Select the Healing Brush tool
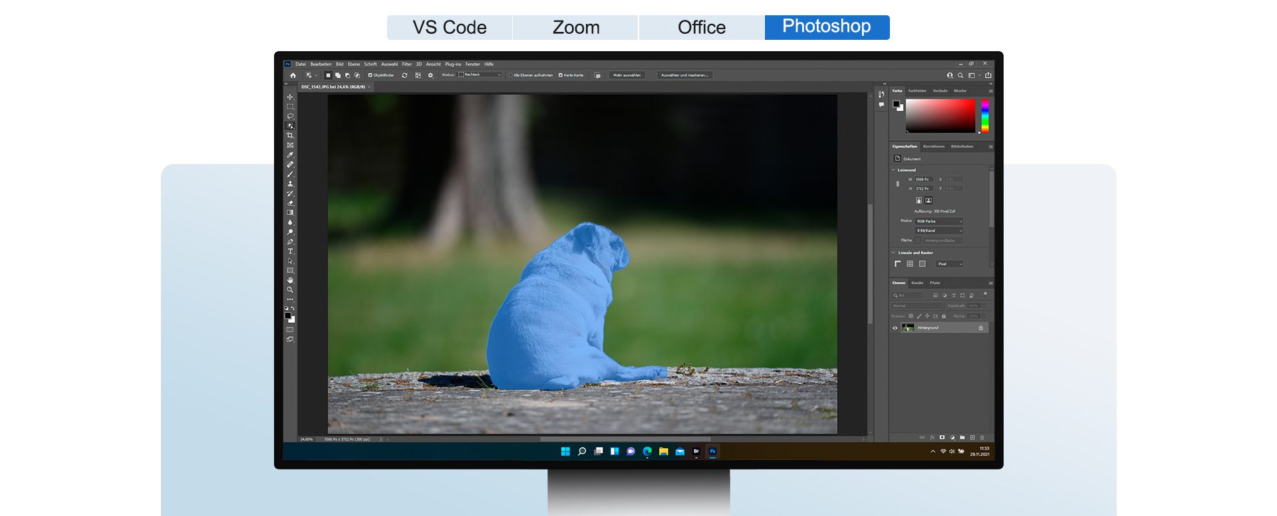Screen dimensions: 1277x516 290,164
